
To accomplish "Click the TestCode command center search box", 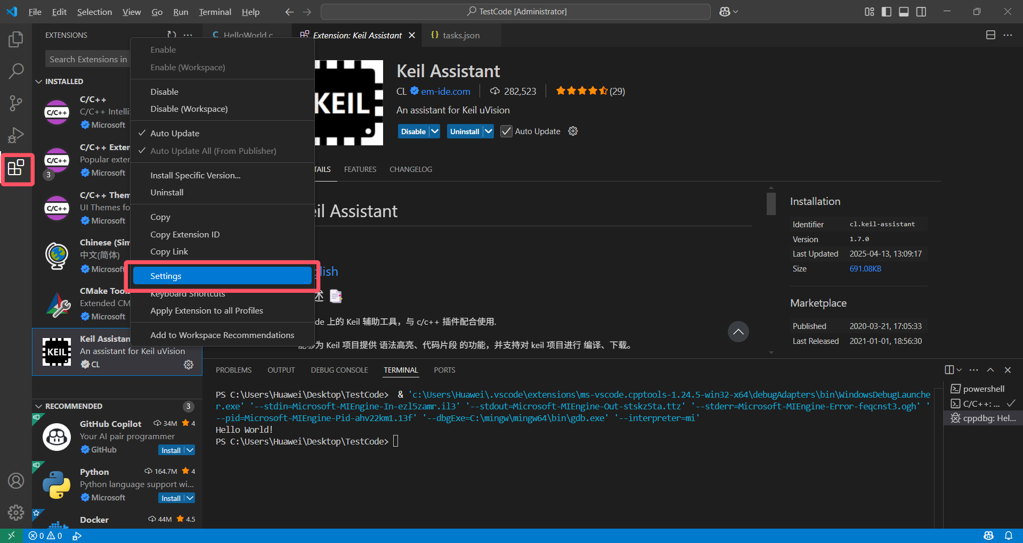I will pyautogui.click(x=515, y=12).
